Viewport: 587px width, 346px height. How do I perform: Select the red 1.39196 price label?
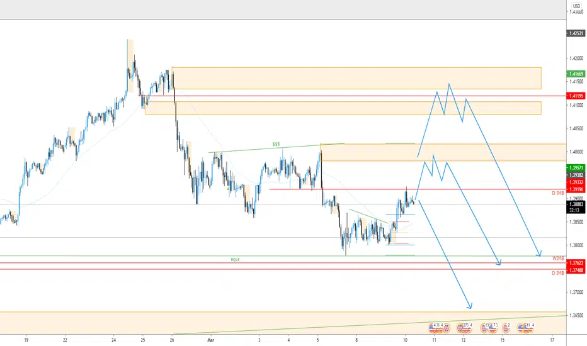576,189
